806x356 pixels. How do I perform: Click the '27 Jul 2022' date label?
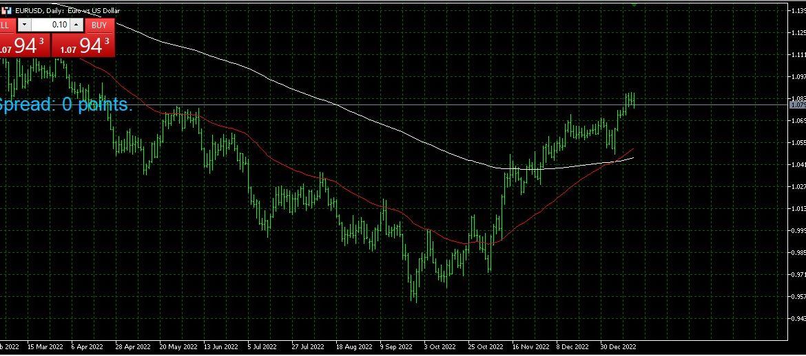[x=309, y=347]
